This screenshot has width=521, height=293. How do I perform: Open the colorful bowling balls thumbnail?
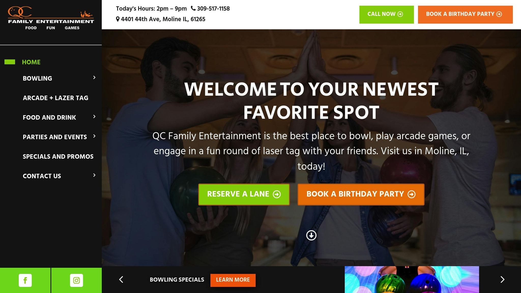coord(412,280)
